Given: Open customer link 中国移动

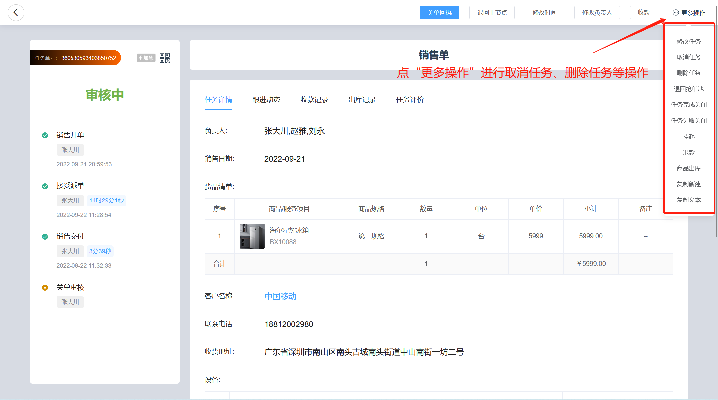Looking at the screenshot, I should [x=280, y=296].
